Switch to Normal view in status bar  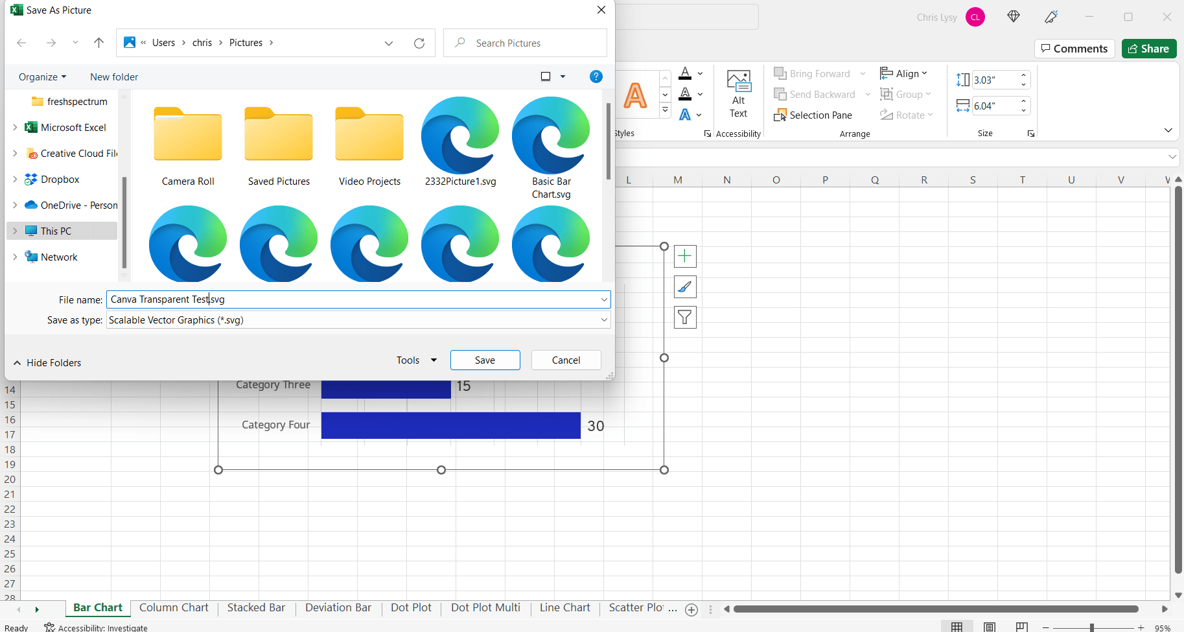[x=957, y=627]
